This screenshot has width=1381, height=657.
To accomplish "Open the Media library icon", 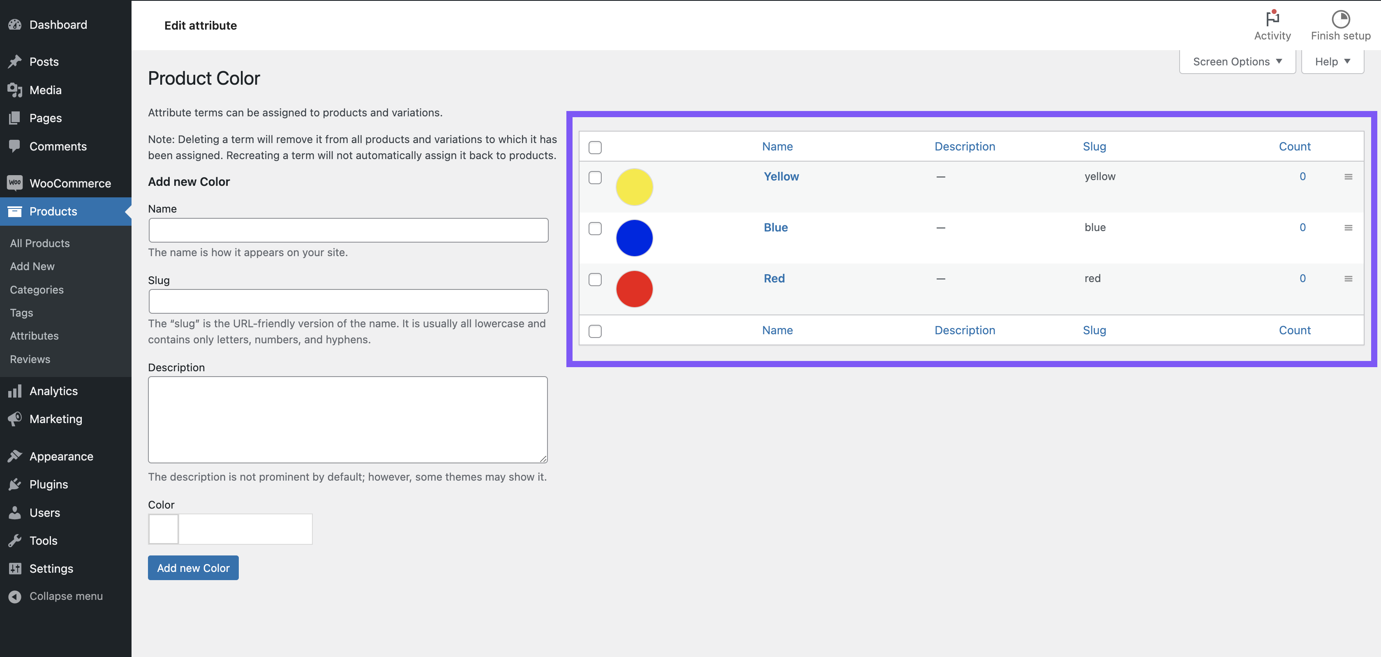I will point(15,90).
